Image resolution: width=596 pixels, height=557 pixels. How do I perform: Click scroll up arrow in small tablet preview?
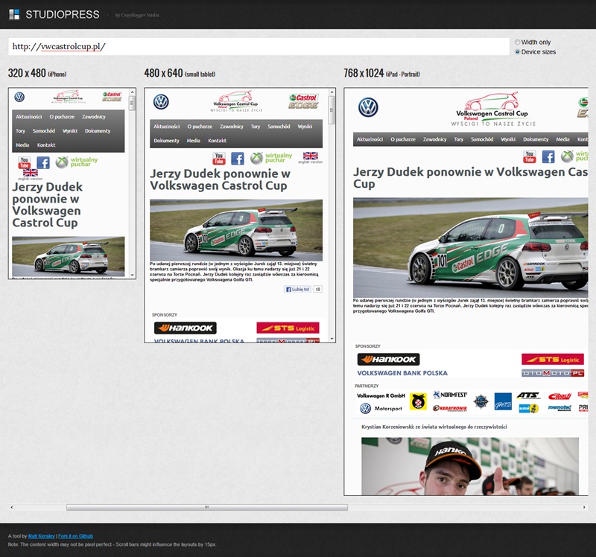[x=332, y=92]
